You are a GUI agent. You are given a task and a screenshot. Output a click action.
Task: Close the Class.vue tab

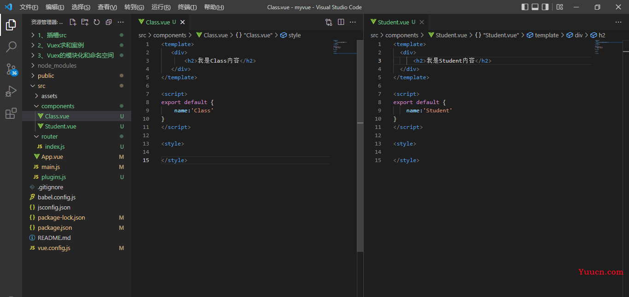182,22
